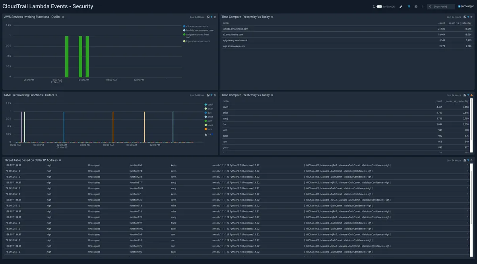Click the share dashboard icon

pyautogui.click(x=416, y=7)
